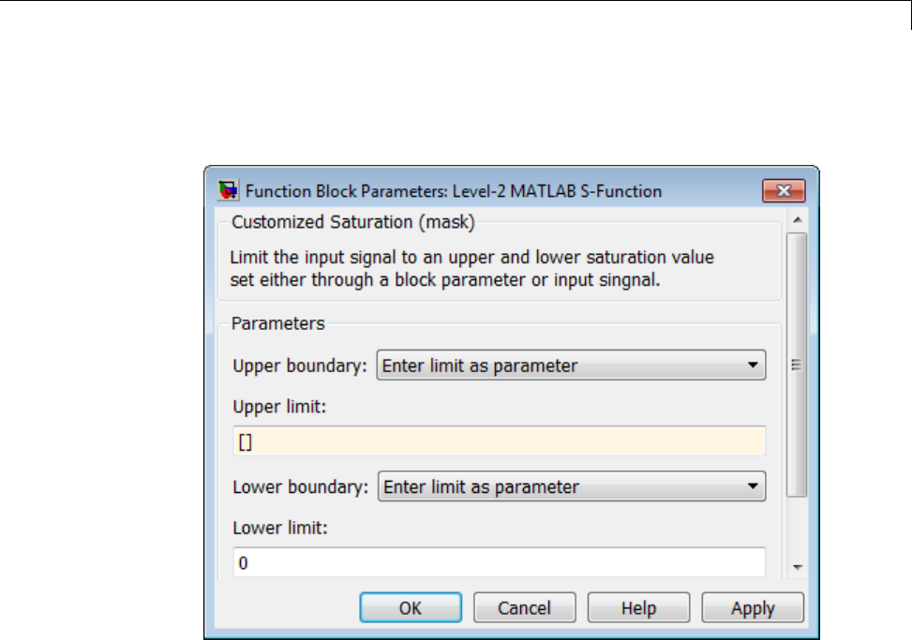Click the Lower boundary label
The height and width of the screenshot is (640, 912).
pyautogui.click(x=300, y=486)
